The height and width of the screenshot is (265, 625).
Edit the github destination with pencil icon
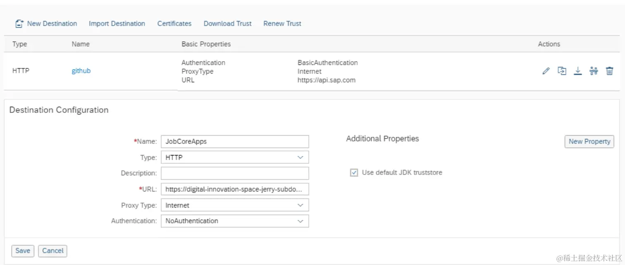546,71
